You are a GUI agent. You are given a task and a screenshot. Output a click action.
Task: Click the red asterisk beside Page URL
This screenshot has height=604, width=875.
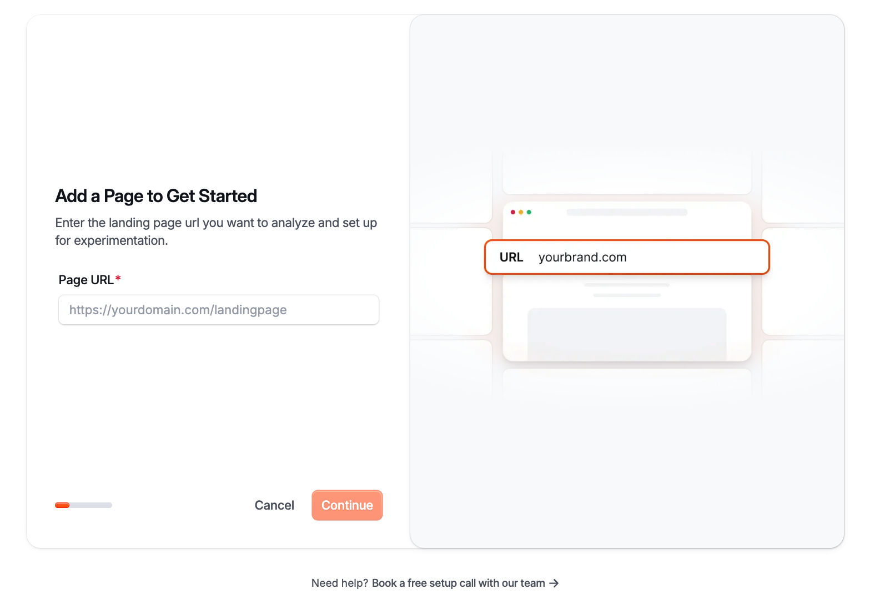coord(118,278)
